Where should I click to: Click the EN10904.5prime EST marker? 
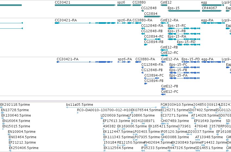(9, 134)
